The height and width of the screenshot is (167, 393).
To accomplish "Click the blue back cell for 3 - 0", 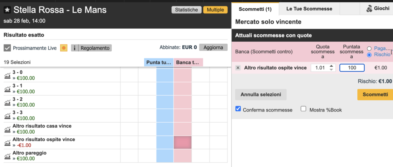I will [165, 75].
